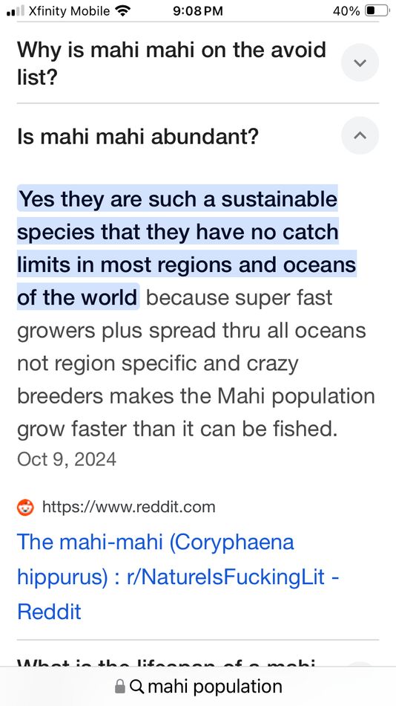Tap the Reddit logo icon
The width and height of the screenshot is (396, 706).
coord(26,508)
